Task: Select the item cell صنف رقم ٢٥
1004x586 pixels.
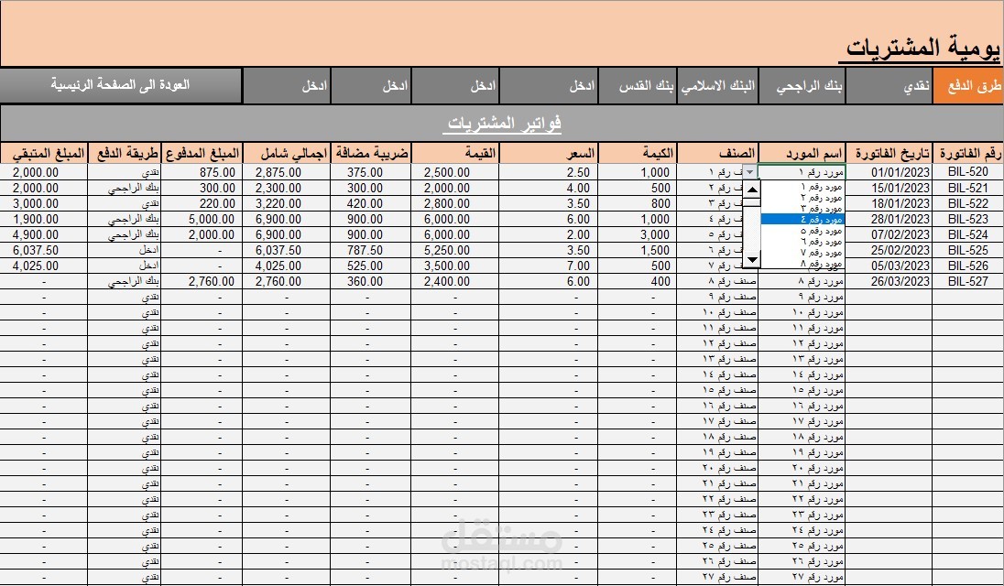Action: tap(718, 545)
